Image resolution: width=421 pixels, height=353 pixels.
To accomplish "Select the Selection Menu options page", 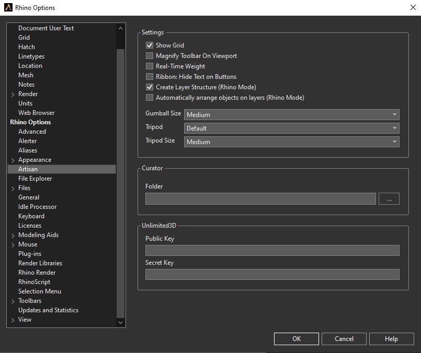I will tap(40, 291).
